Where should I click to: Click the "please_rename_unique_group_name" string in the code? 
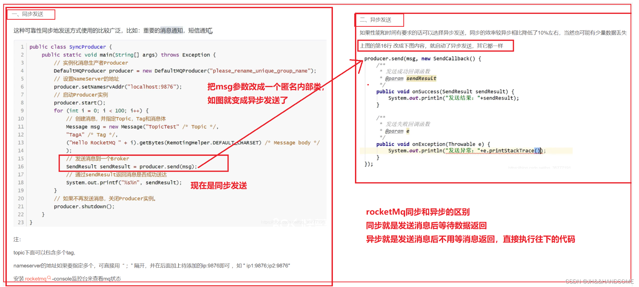point(260,71)
